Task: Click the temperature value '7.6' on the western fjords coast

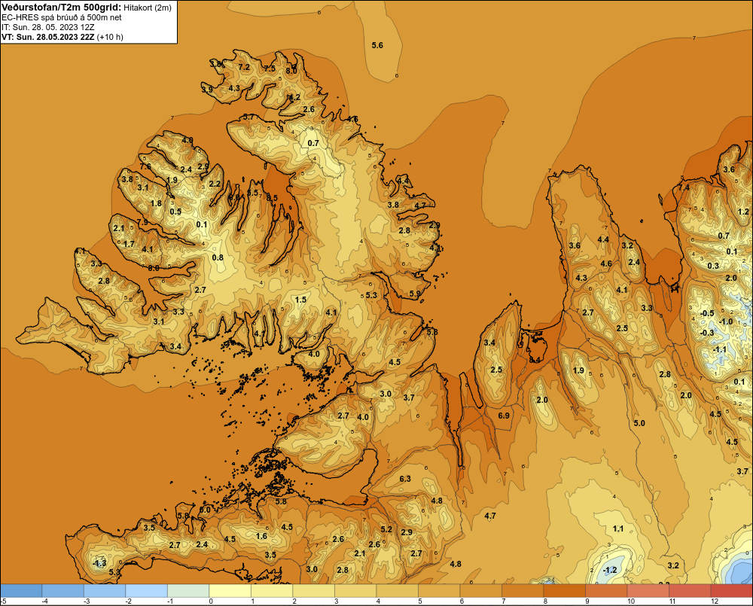Action: click(x=145, y=166)
